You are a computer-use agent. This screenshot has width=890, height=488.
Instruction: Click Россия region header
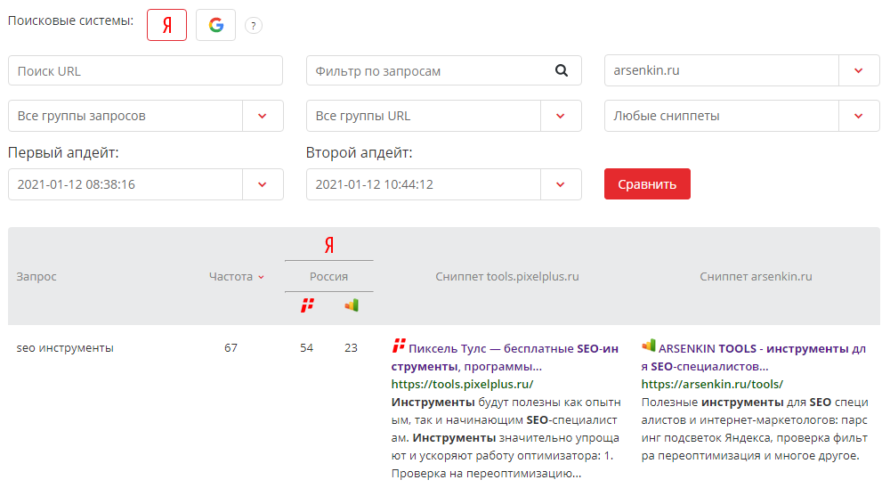[x=328, y=277]
